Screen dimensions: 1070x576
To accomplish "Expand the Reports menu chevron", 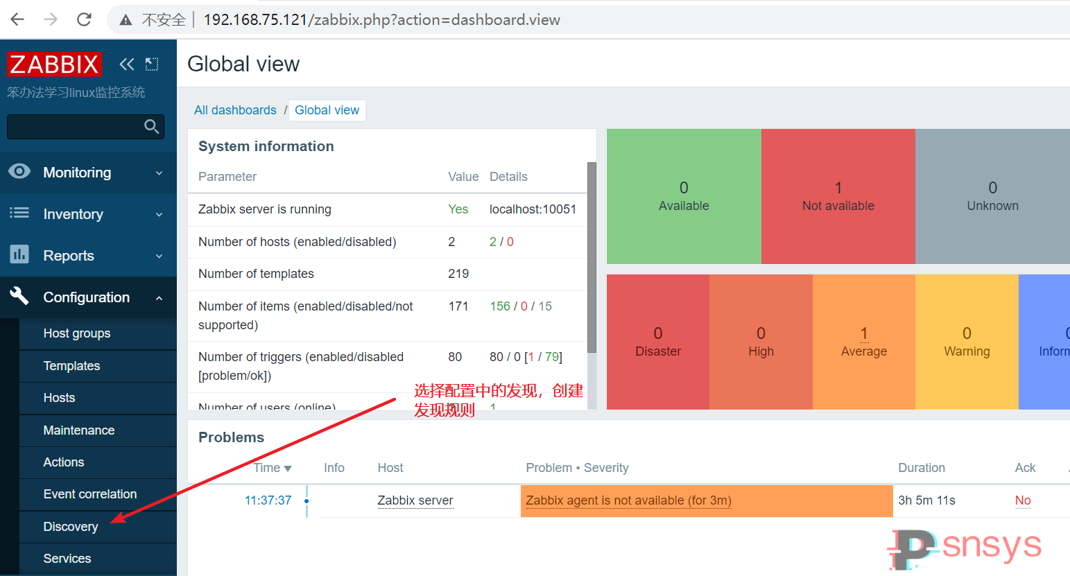I will coord(159,256).
